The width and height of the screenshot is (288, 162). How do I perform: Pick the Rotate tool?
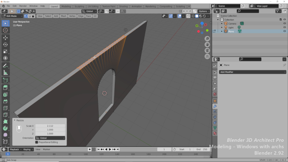click(5, 44)
